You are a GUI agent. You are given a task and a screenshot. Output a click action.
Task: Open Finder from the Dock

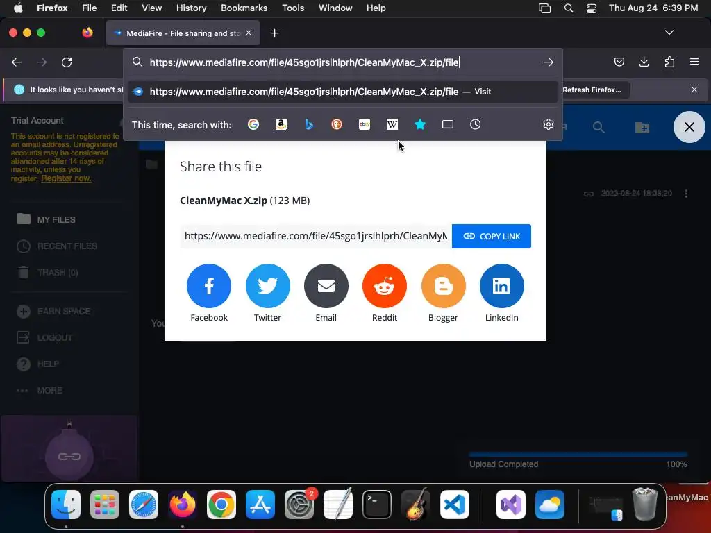(66, 505)
